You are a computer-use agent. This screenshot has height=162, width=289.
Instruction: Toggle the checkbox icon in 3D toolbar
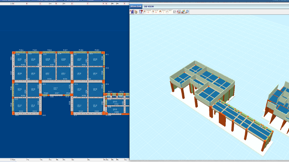coord(174,12)
